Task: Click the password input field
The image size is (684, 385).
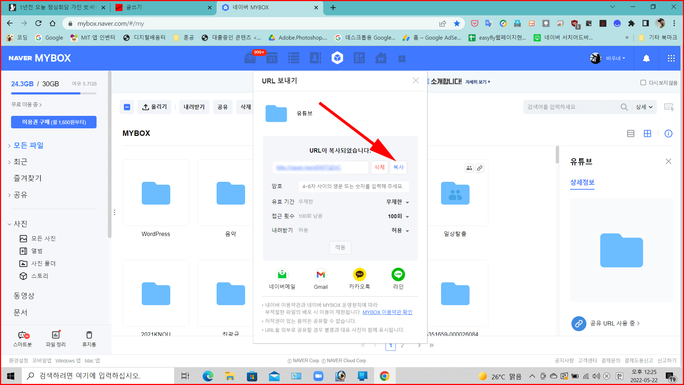Action: click(353, 186)
